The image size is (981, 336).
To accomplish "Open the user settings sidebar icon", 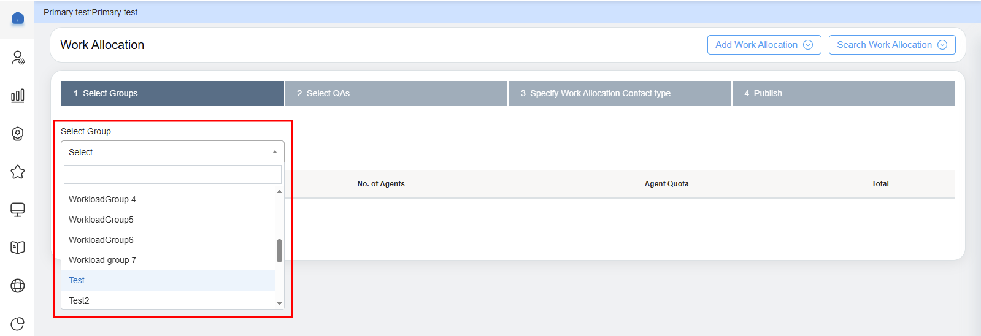I will (x=18, y=58).
